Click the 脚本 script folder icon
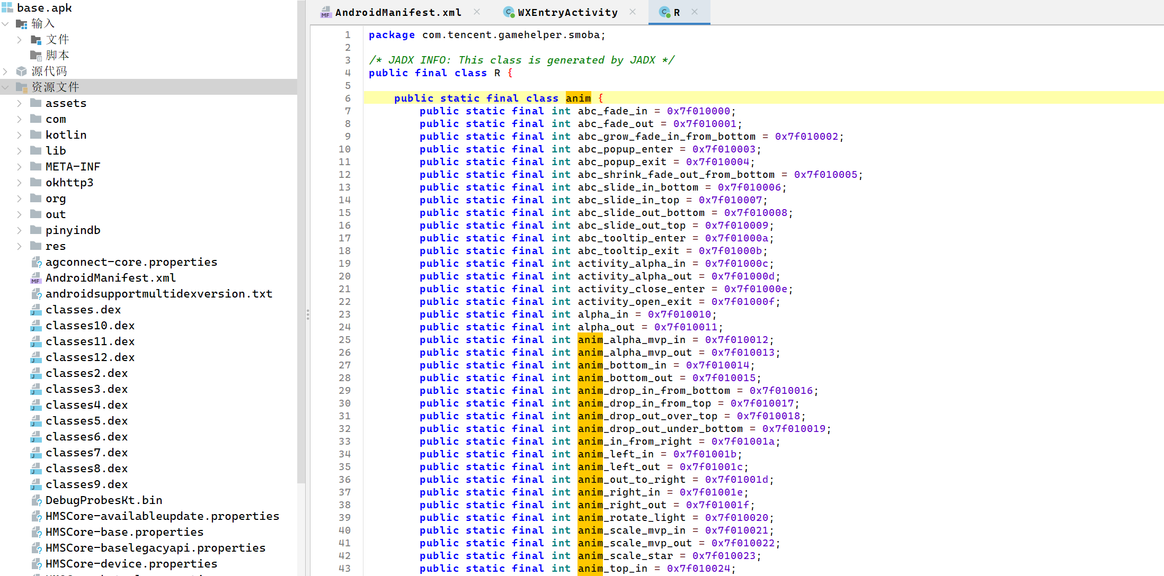Viewport: 1164px width, 576px height. tap(36, 55)
